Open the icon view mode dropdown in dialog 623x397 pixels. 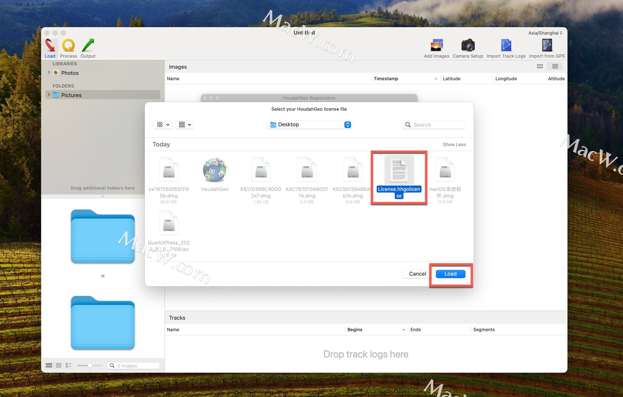point(163,125)
